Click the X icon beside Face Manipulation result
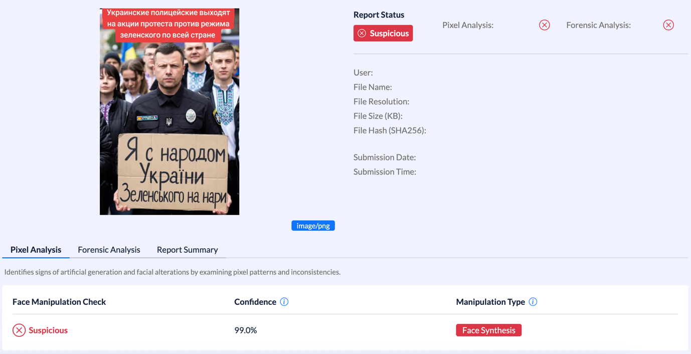This screenshot has height=354, width=691. coord(19,330)
